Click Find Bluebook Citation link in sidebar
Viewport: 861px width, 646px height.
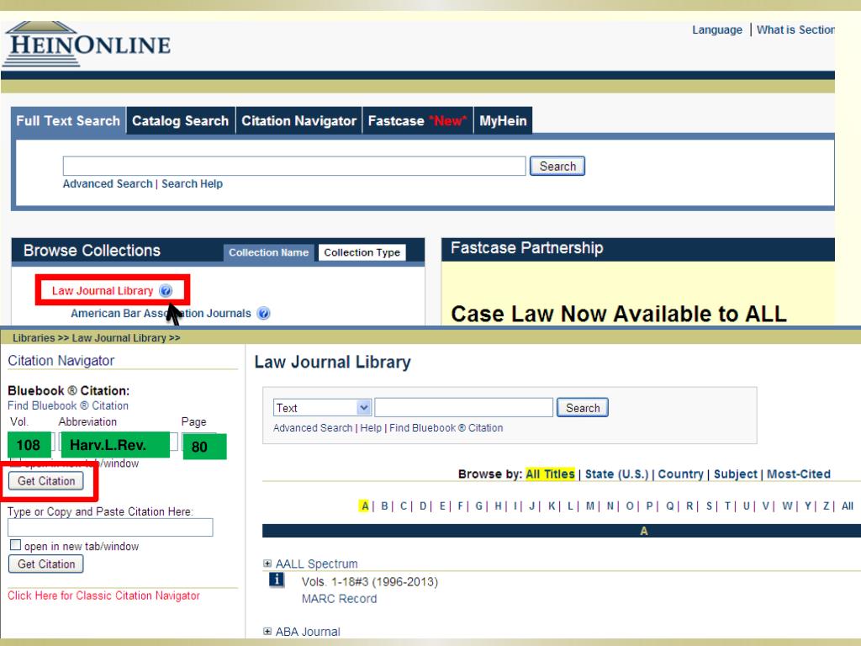pyautogui.click(x=68, y=405)
